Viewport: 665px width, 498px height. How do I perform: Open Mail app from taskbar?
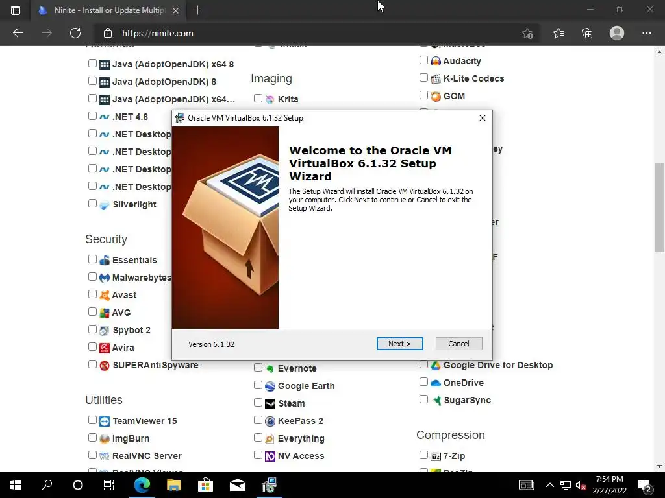pyautogui.click(x=238, y=485)
